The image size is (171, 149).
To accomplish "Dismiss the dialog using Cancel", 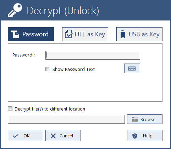I will point(63,136).
